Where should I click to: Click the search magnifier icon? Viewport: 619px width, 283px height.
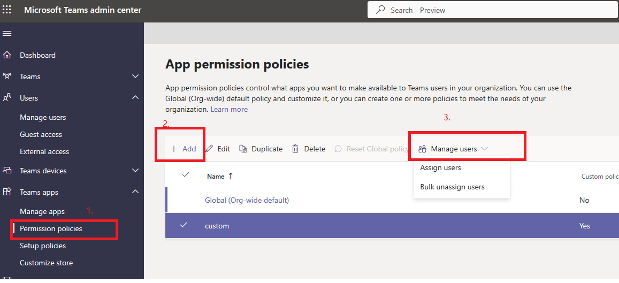pos(380,10)
